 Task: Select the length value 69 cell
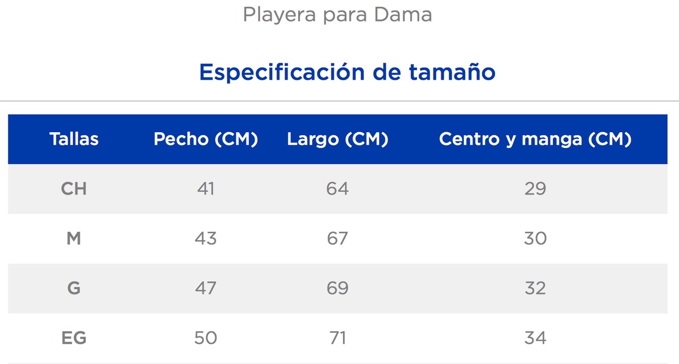coord(337,288)
